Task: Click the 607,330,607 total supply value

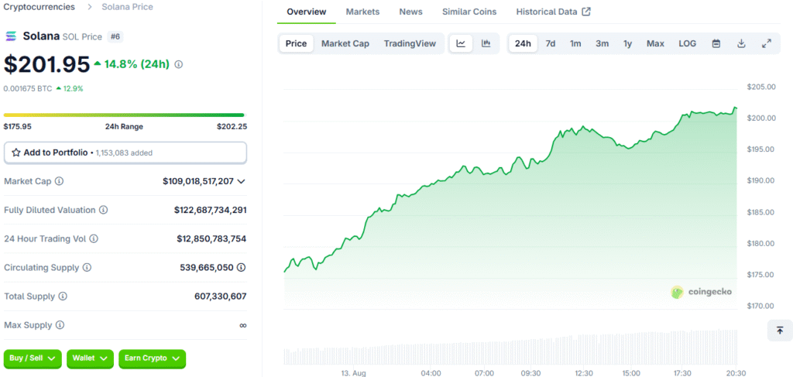Action: [x=221, y=296]
